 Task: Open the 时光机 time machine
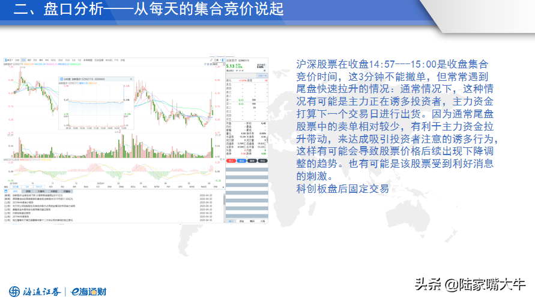[109, 60]
